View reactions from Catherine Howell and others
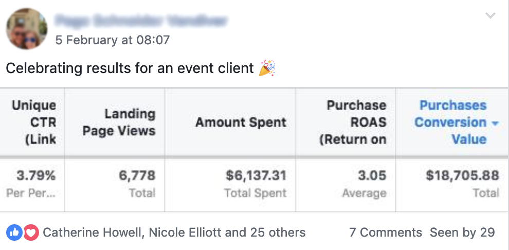 click(174, 233)
